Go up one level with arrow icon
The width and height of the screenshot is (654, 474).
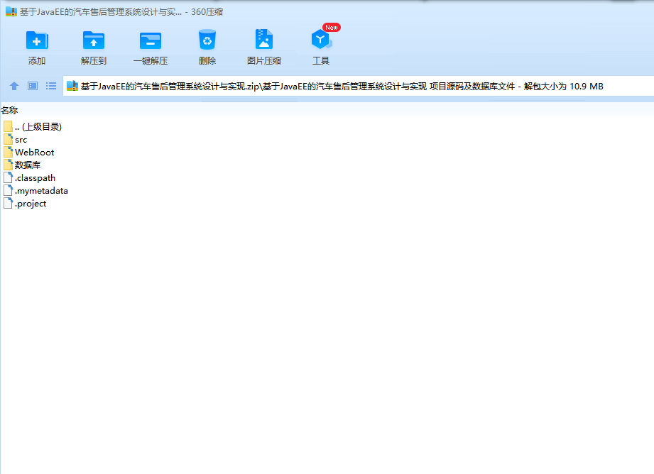coord(14,86)
